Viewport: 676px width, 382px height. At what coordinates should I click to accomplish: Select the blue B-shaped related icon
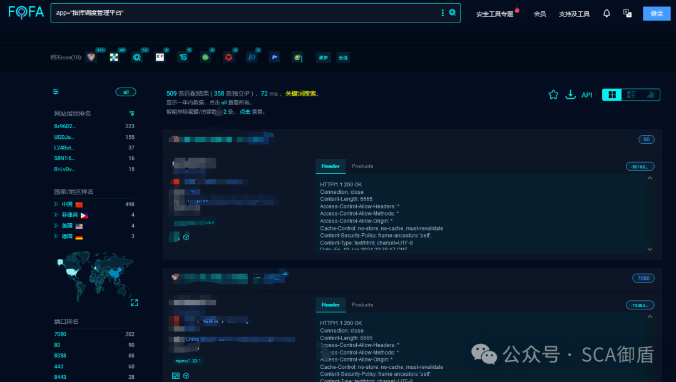point(252,58)
